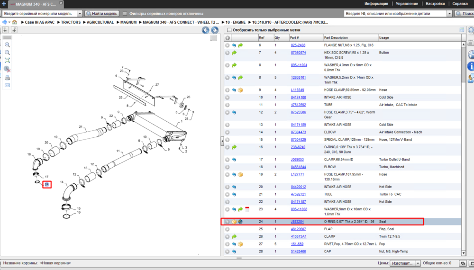Select MAGNUM 340 - AFS C... tab

[36, 4]
